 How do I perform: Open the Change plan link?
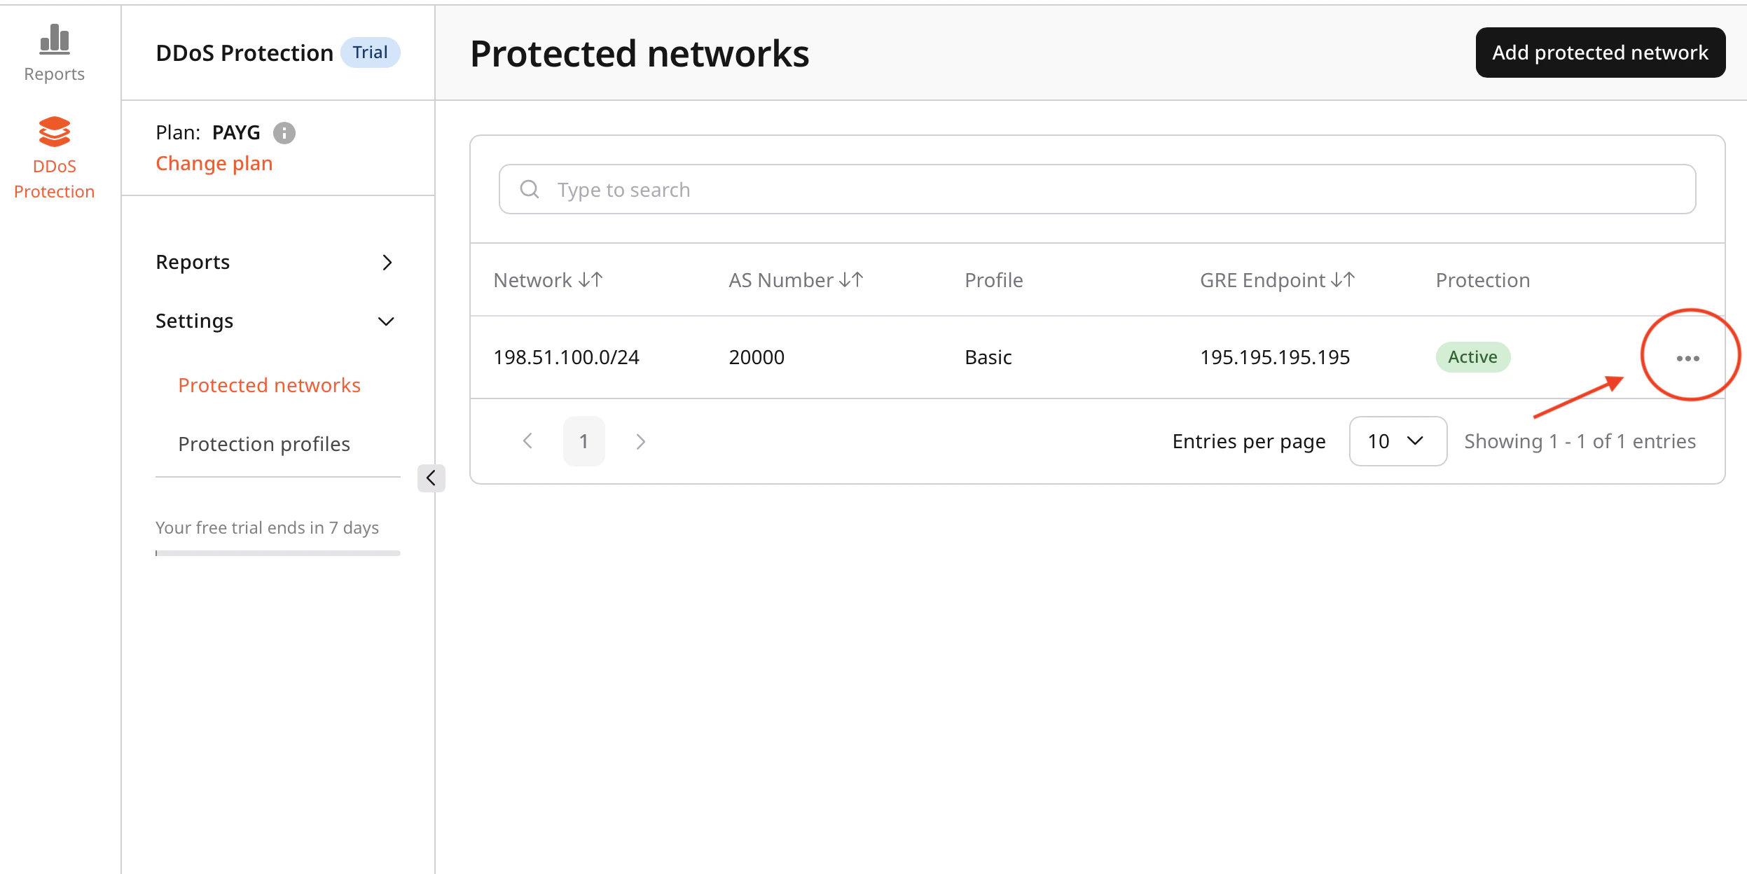click(214, 162)
